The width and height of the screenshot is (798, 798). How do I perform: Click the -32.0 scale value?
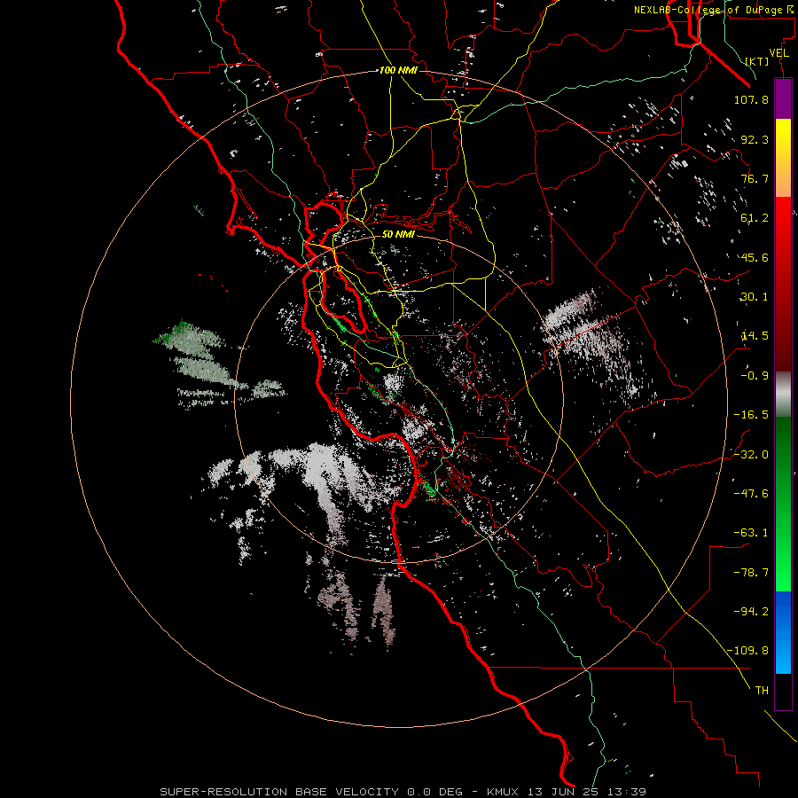point(751,455)
